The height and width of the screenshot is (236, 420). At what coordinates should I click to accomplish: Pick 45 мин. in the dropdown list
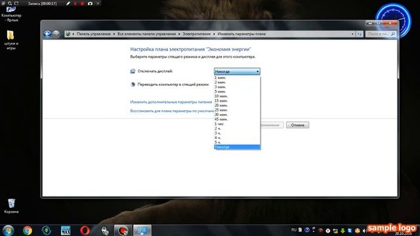[x=237, y=119]
